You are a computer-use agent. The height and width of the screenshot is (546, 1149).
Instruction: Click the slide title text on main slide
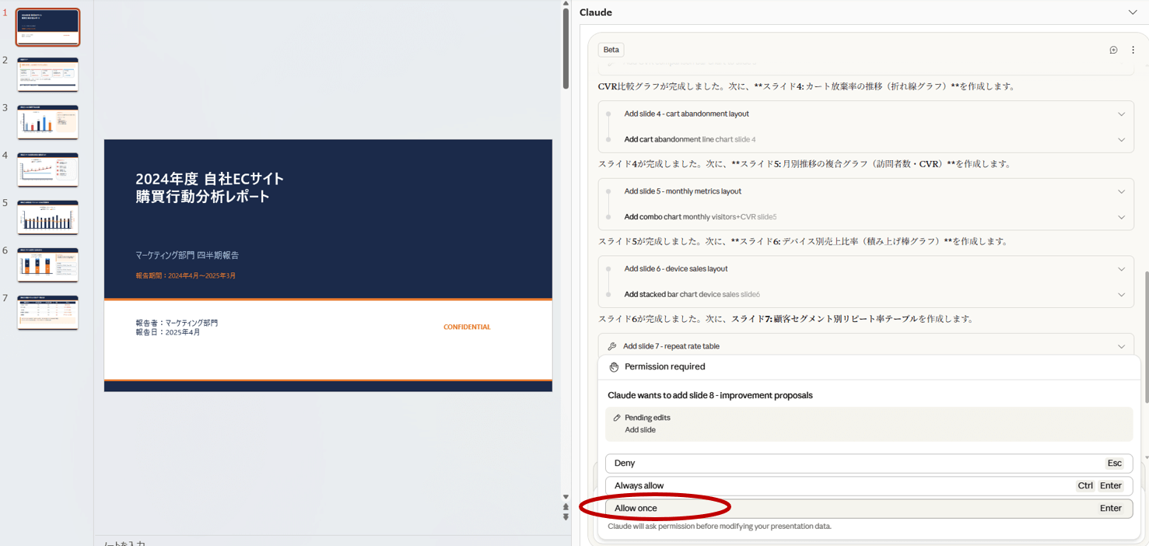coord(210,188)
